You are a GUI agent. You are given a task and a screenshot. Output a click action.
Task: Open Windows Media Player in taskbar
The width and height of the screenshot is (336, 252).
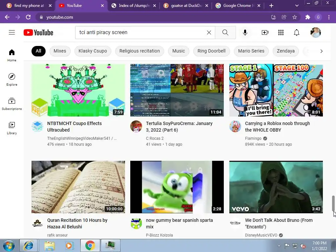pyautogui.click(x=69, y=245)
